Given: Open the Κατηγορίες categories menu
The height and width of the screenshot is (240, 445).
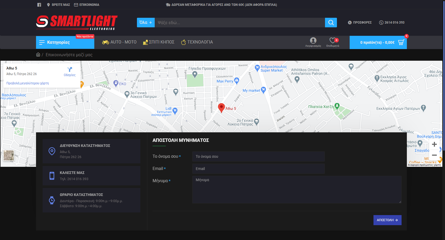Looking at the screenshot, I should point(65,42).
